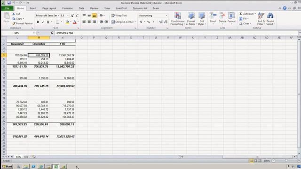Align text left
The image size is (301, 169).
[84, 22]
